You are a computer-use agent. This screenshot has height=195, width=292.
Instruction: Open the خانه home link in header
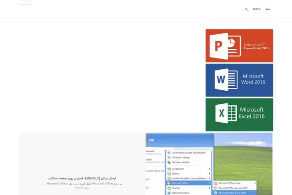click(x=268, y=9)
